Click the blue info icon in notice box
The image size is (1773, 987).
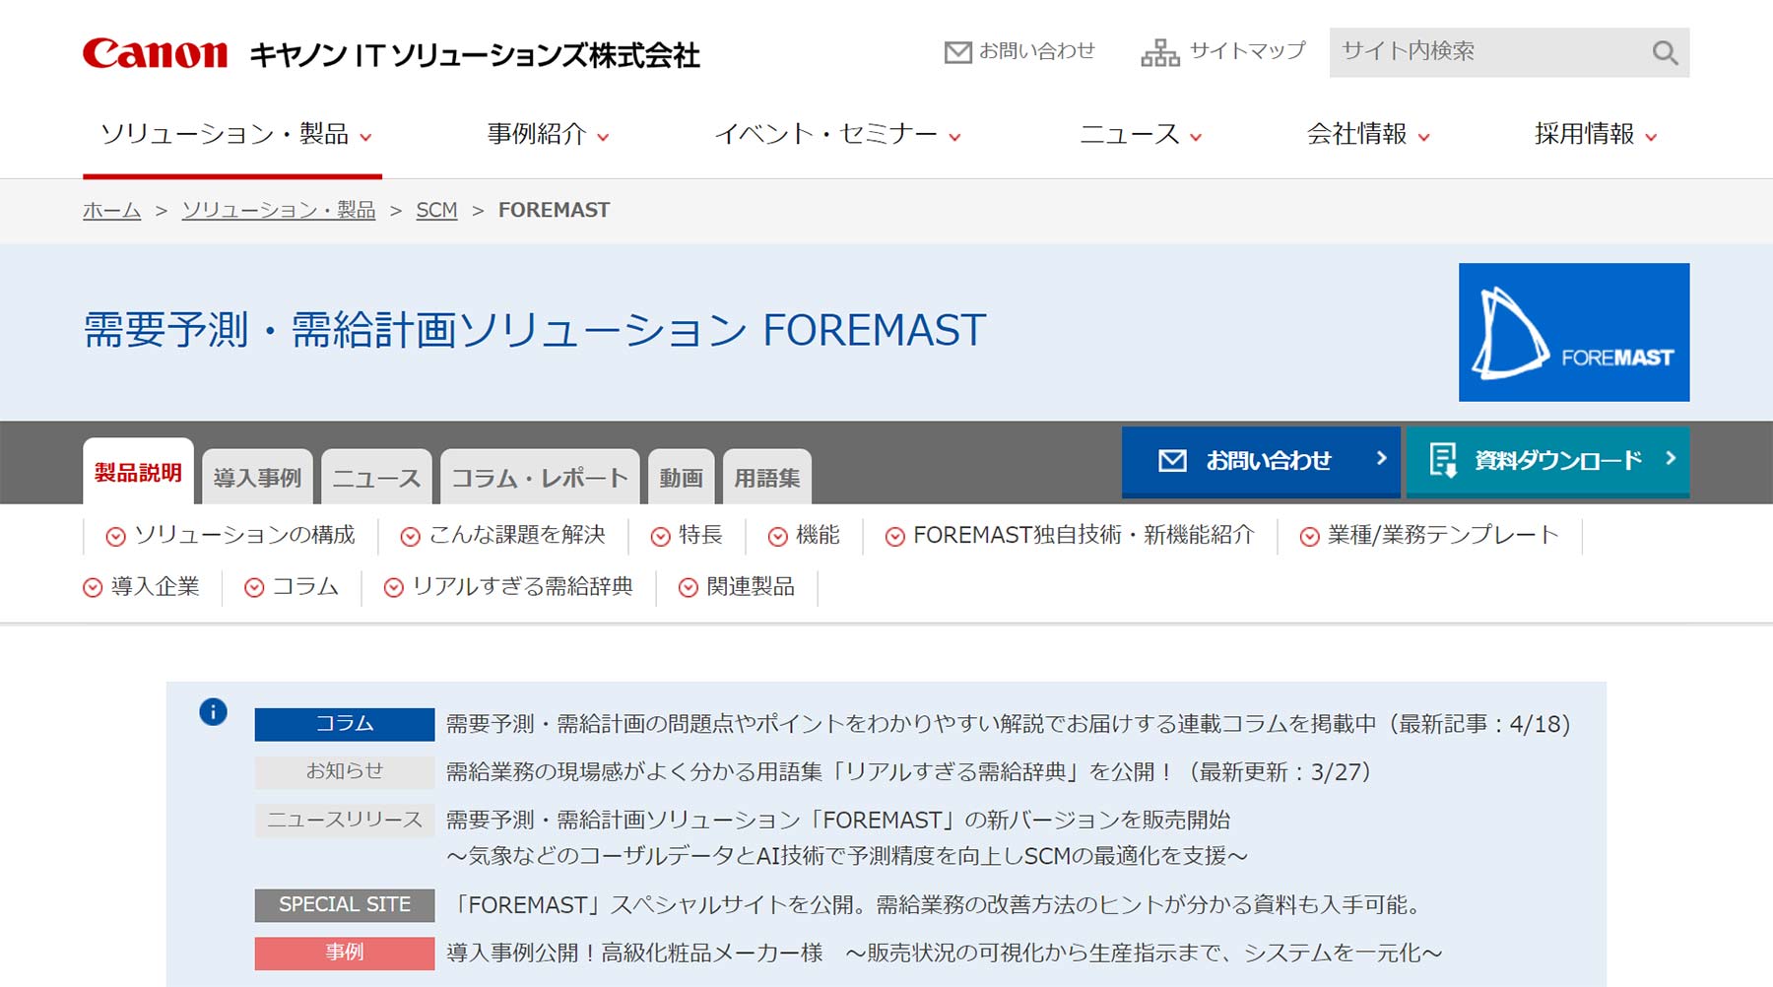pyautogui.click(x=213, y=711)
